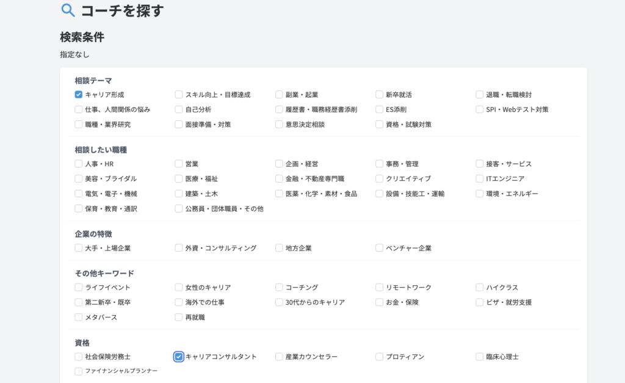Tick the ビザ・就労支援 checkbox
This screenshot has height=383, width=625.
click(480, 302)
